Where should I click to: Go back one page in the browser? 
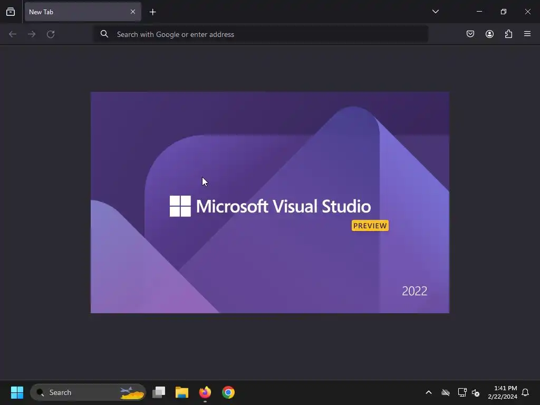pyautogui.click(x=13, y=34)
